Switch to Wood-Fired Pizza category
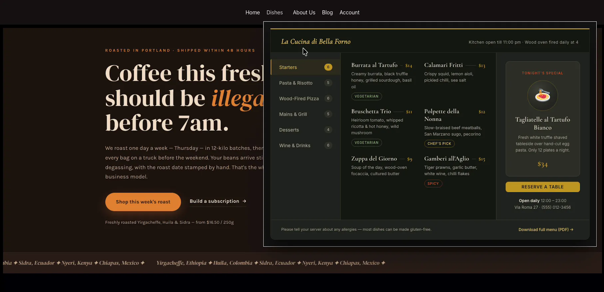Image resolution: width=604 pixels, height=292 pixels. [305, 98]
